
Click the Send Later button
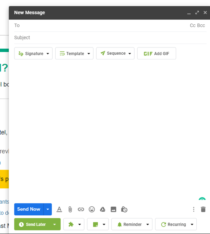[33, 224]
